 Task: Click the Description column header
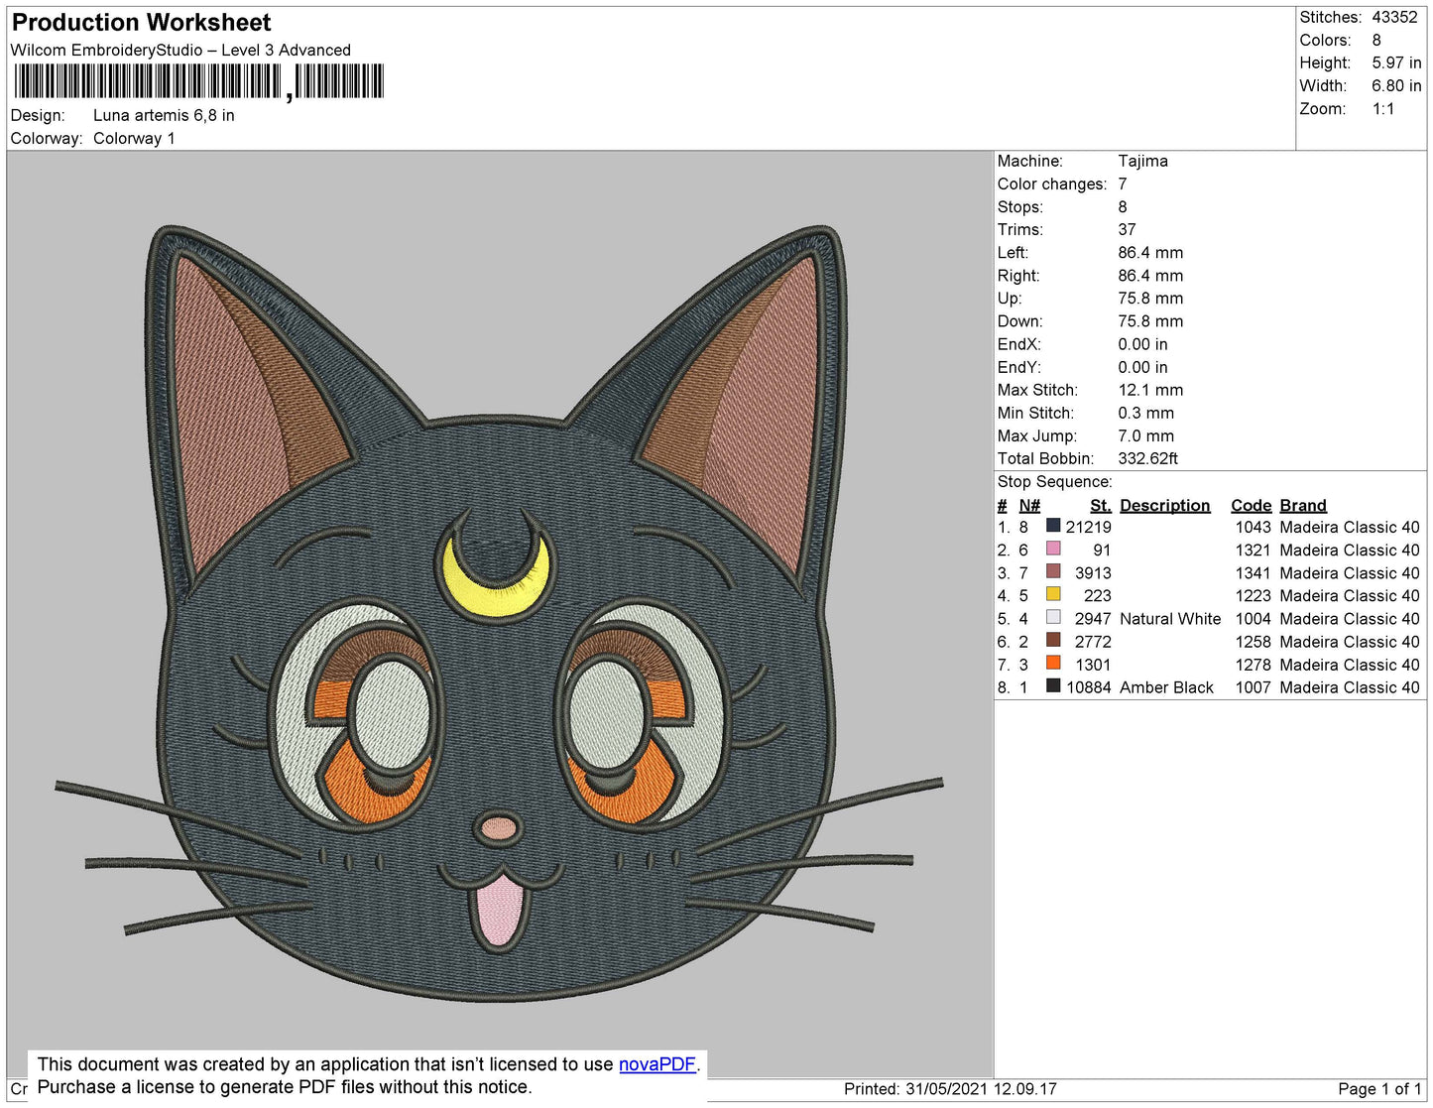point(1164,505)
